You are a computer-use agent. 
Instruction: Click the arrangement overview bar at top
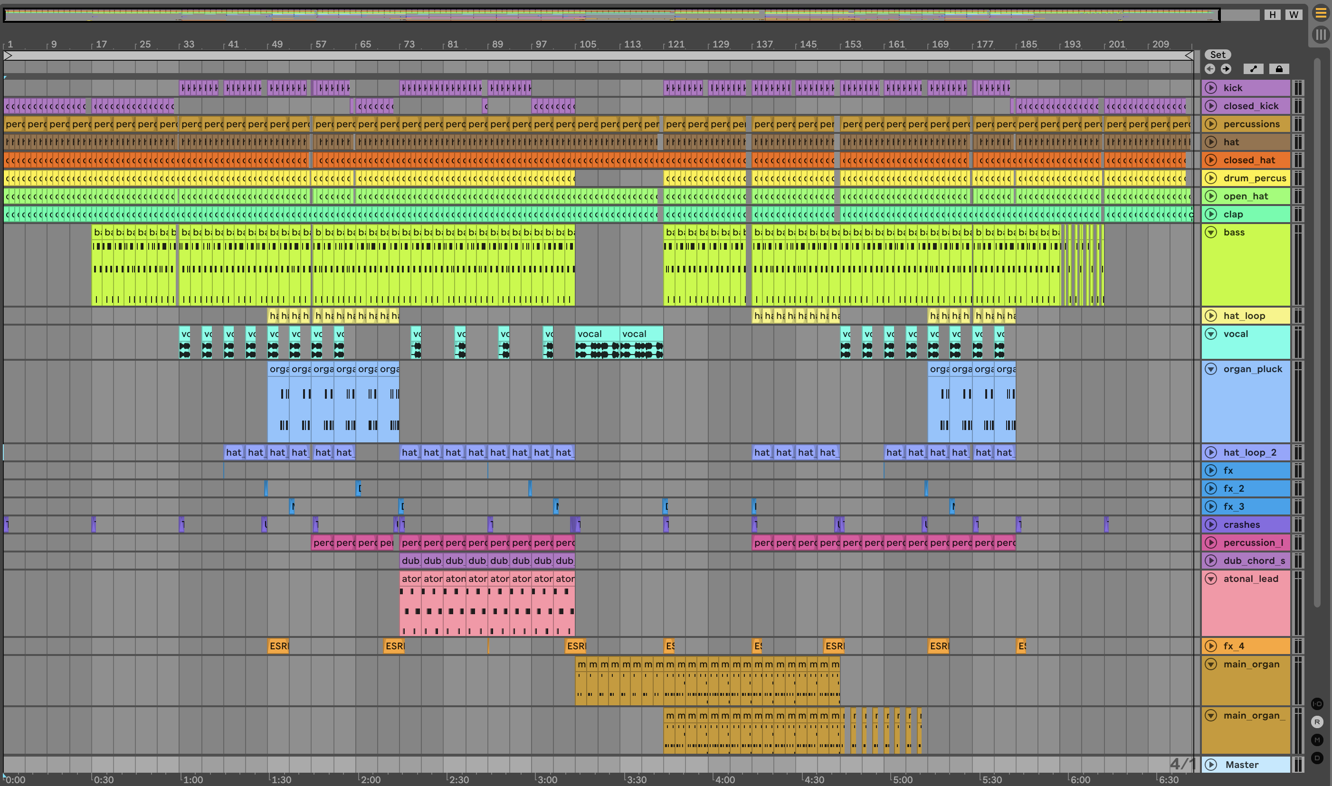click(609, 15)
